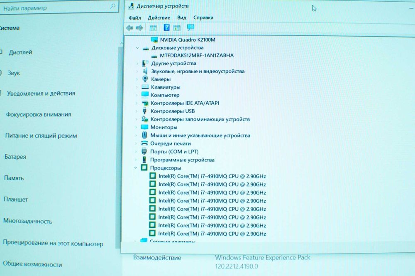Open the Вид menu
Screen dimensions: 415x276
(182, 18)
